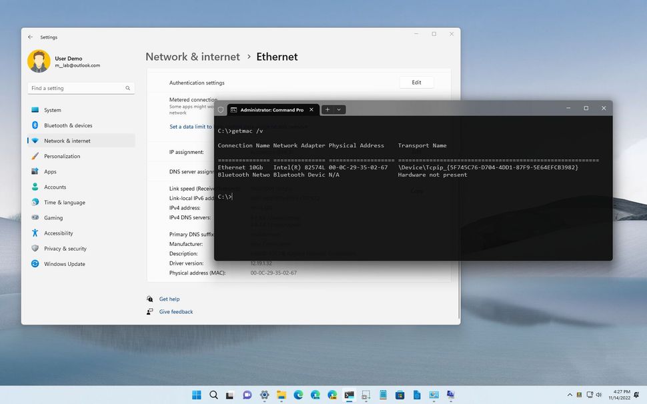Expand hidden icons in the system tray
Viewport: 647px width, 404px height.
569,395
